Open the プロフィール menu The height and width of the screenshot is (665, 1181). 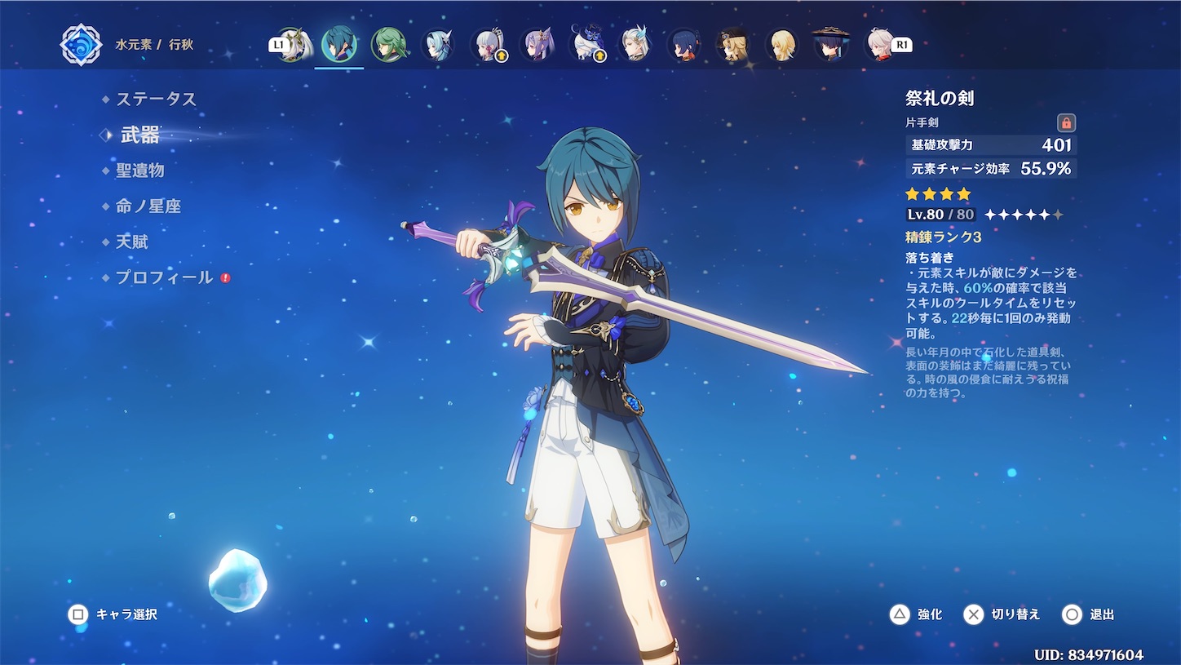point(165,277)
